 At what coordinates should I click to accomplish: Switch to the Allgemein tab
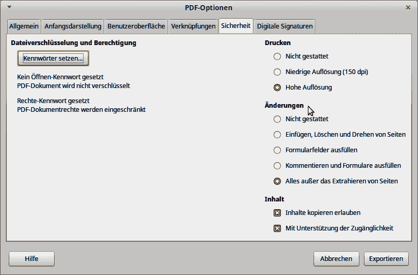(x=24, y=26)
